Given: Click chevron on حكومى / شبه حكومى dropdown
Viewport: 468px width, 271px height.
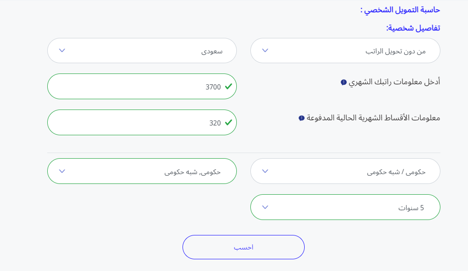Looking at the screenshot, I should click(x=265, y=171).
